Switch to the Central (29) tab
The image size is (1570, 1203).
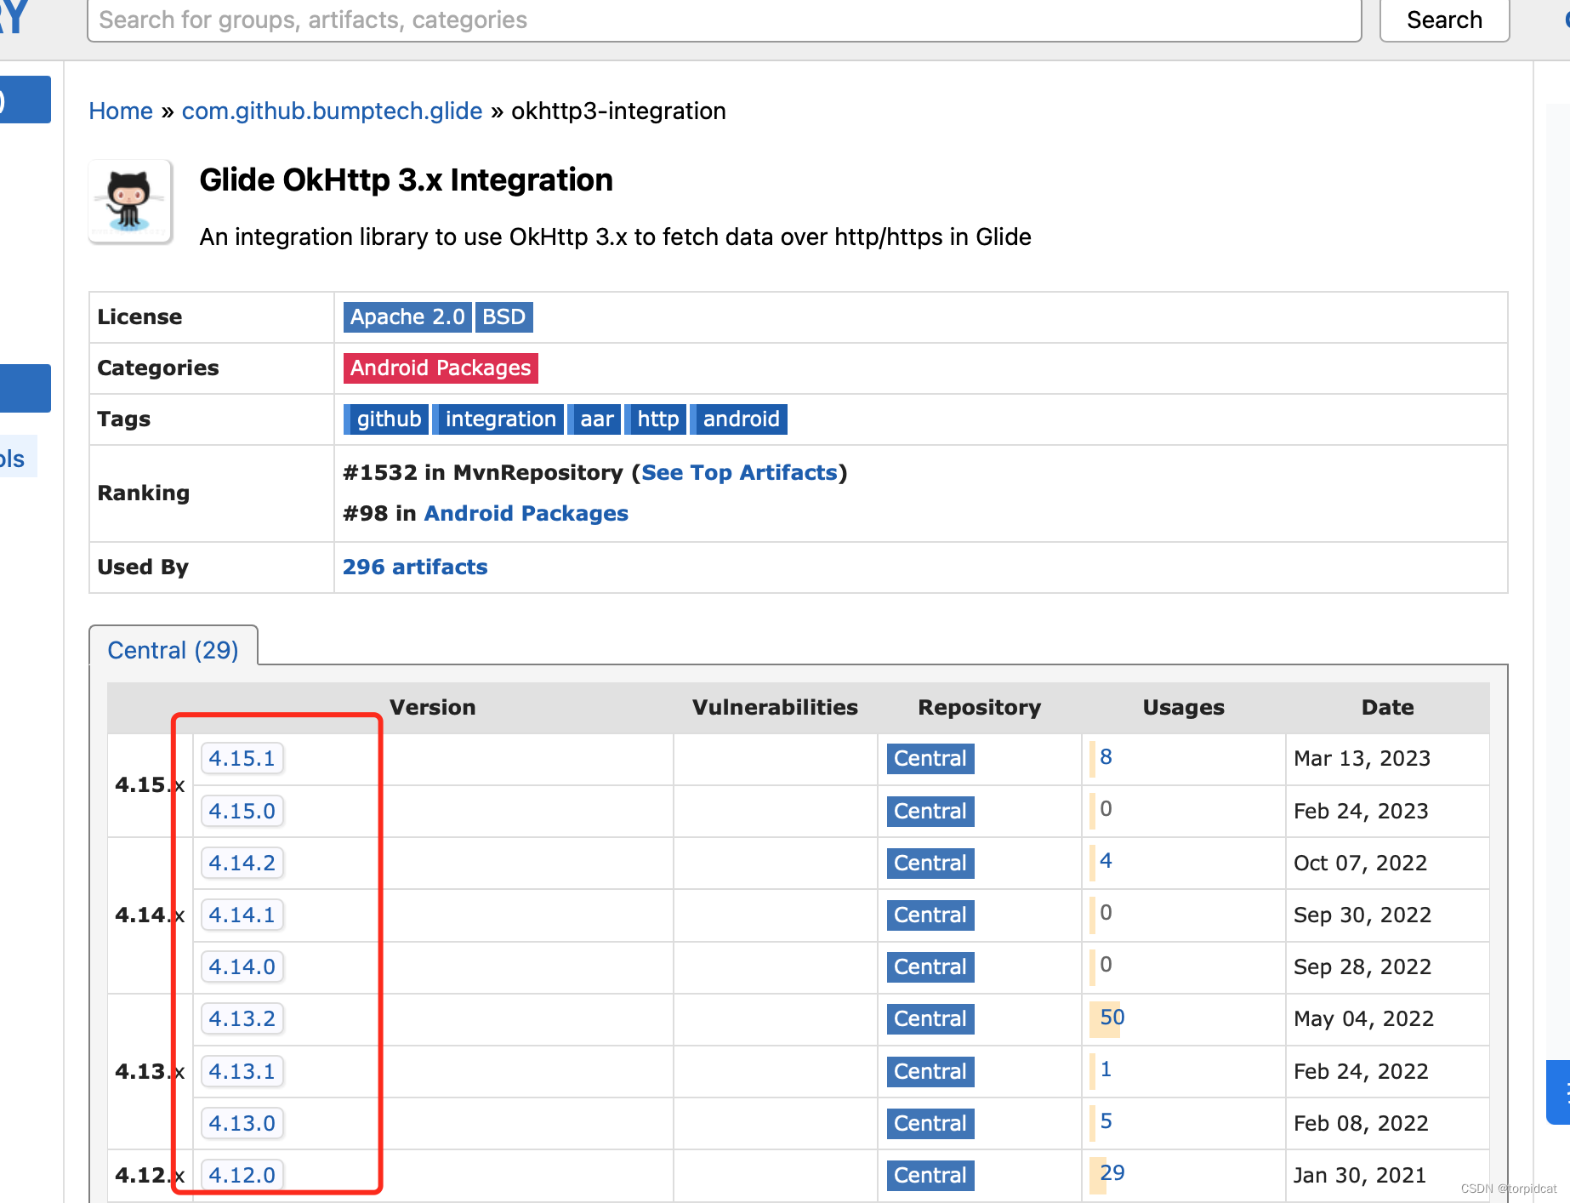(173, 649)
